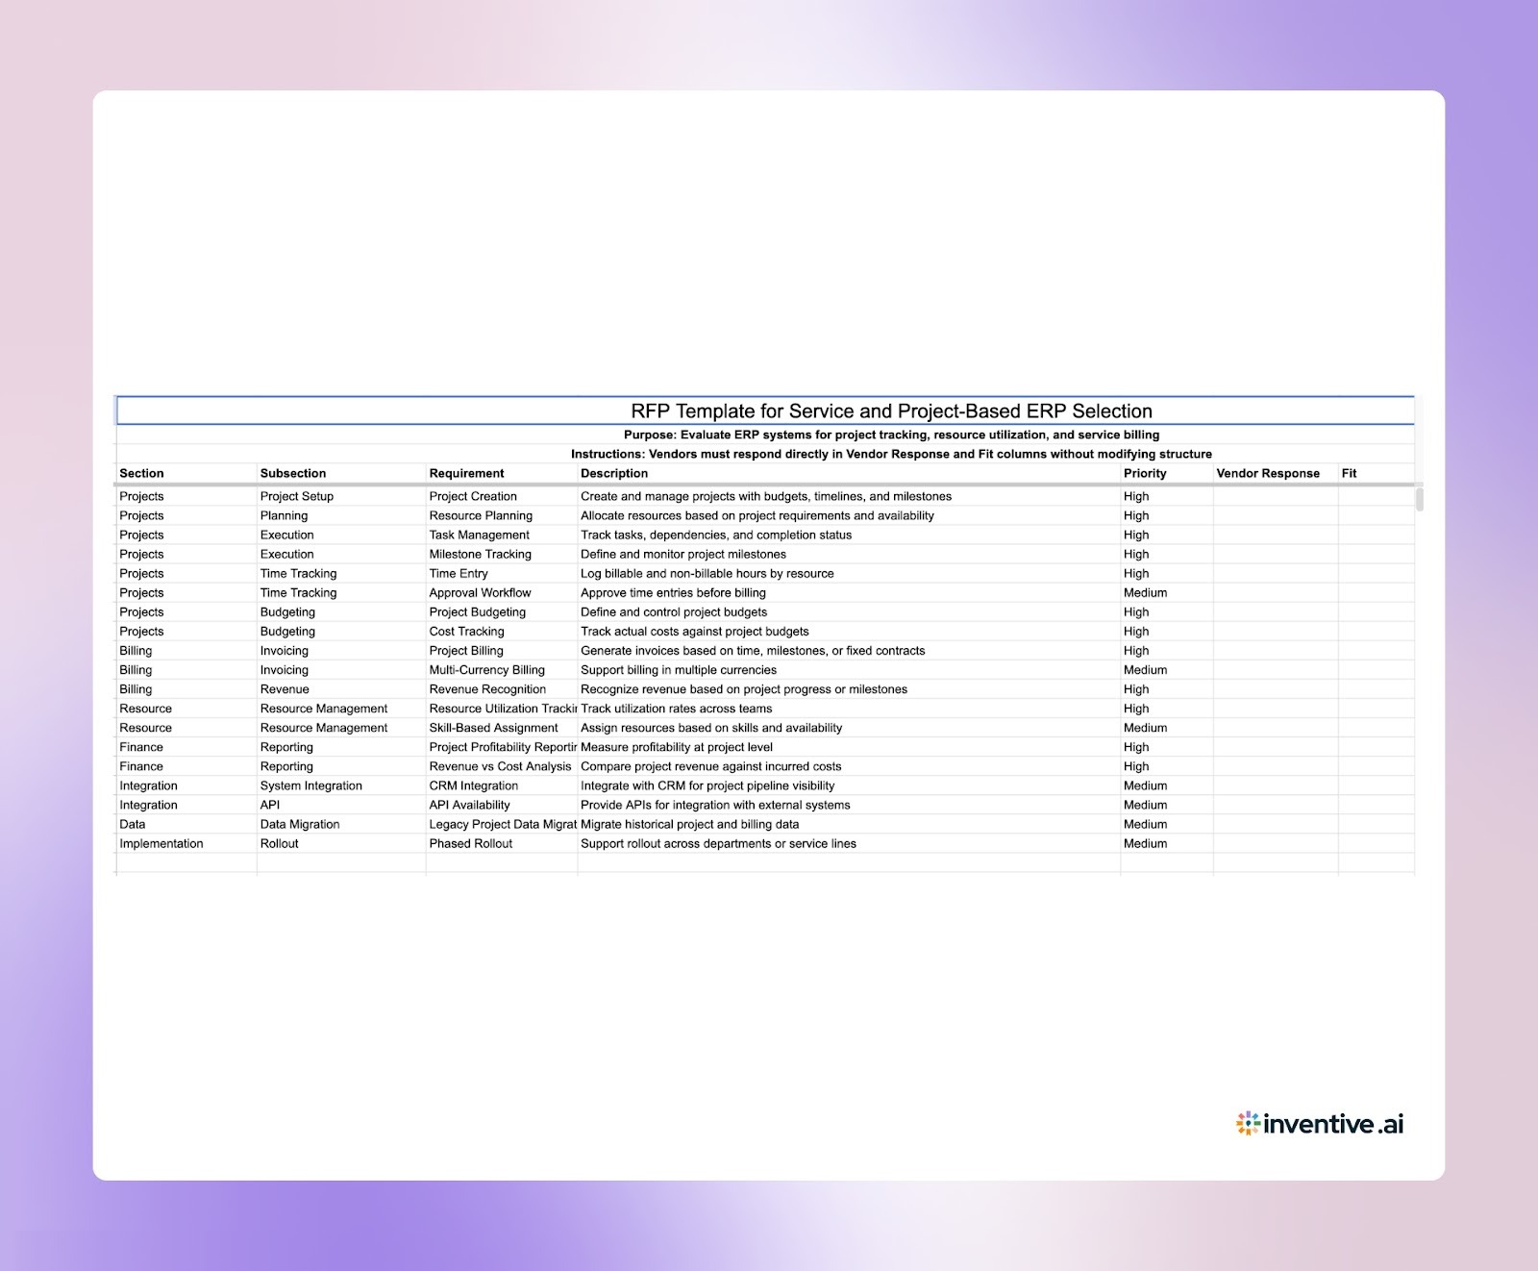Select the Phased Rollout requirement cell
This screenshot has width=1538, height=1271.
tap(472, 843)
